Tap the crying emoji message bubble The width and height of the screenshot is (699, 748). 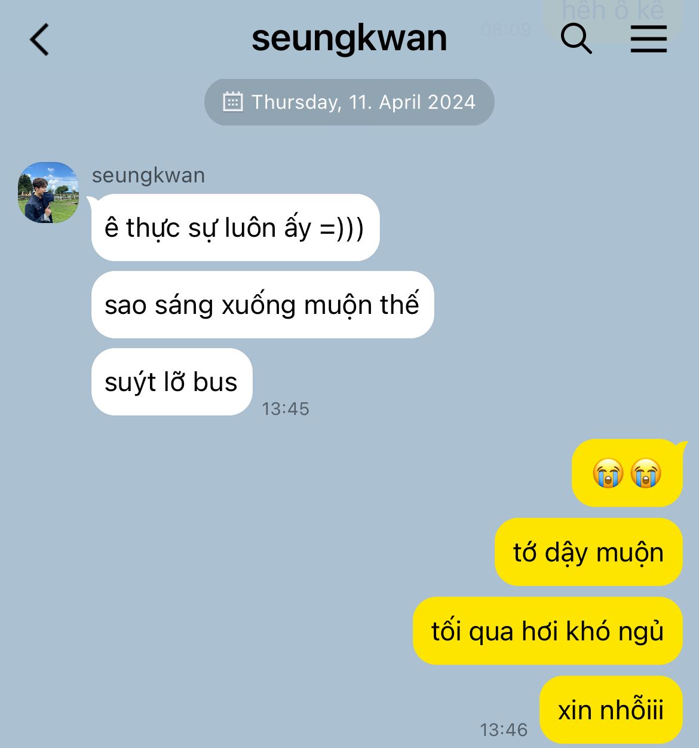point(627,473)
